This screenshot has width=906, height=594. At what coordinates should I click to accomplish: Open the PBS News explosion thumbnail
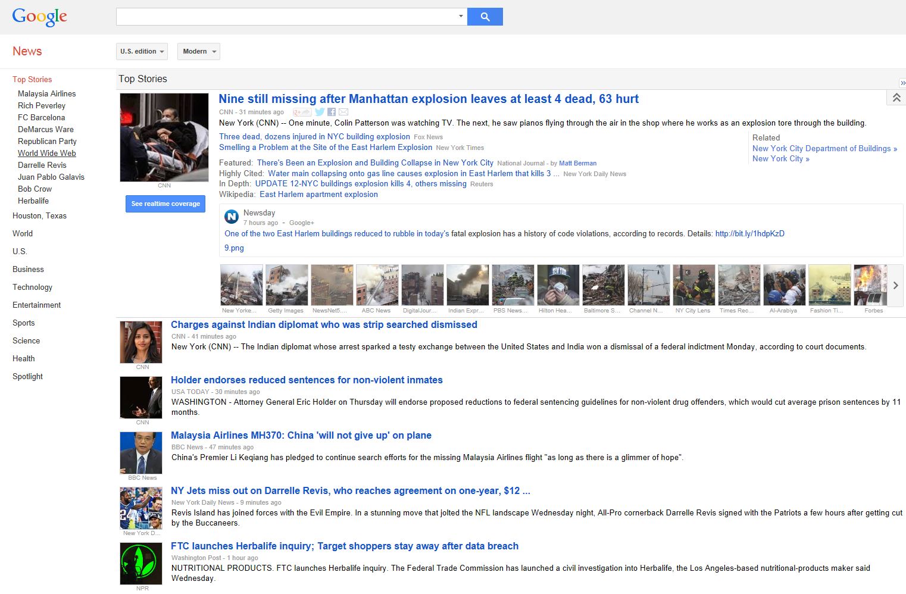tap(513, 285)
